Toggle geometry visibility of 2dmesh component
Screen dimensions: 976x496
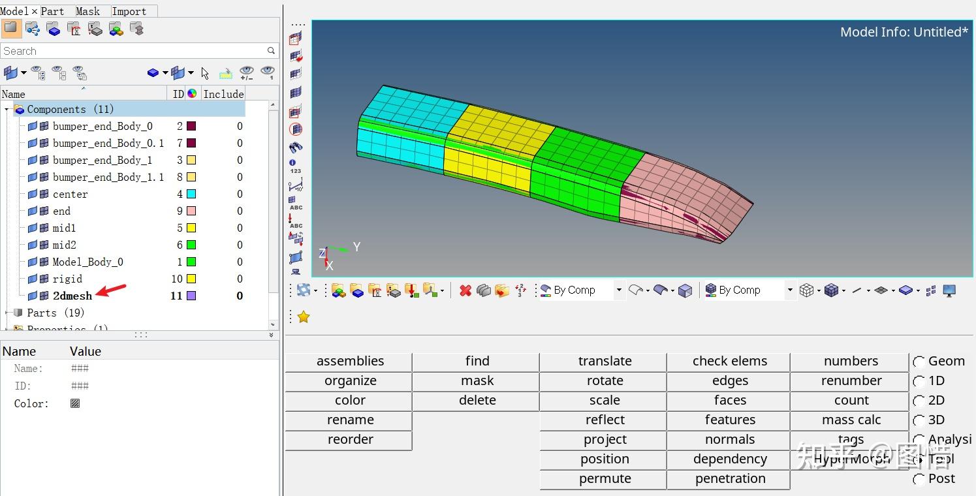tap(33, 296)
